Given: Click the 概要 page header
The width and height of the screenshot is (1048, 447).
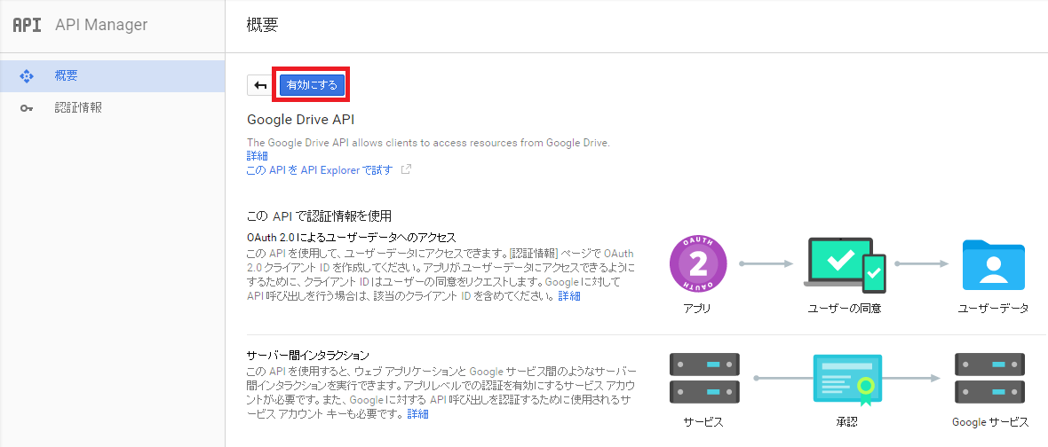Looking at the screenshot, I should tap(262, 26).
